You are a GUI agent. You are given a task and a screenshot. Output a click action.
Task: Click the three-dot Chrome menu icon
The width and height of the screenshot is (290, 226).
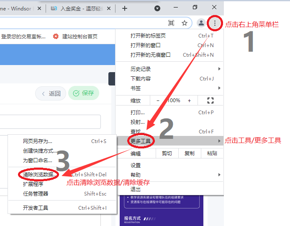point(215,23)
